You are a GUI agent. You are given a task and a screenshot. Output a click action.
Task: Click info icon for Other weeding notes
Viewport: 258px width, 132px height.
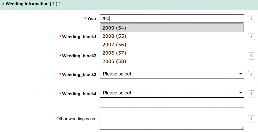coord(251,119)
